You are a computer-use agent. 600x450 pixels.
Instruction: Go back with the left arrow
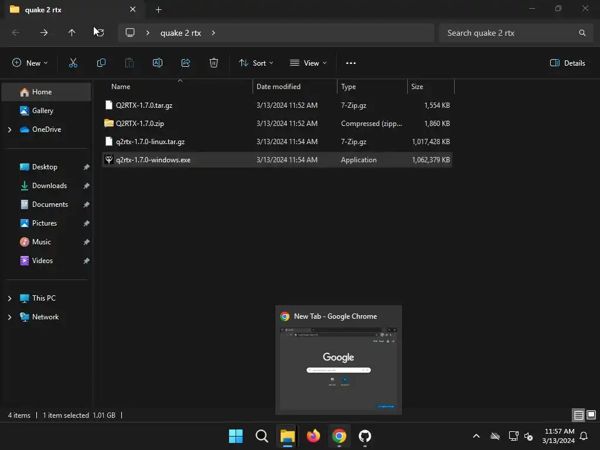pyautogui.click(x=16, y=33)
